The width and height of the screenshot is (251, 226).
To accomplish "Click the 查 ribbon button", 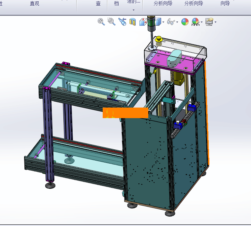I will [98, 4].
